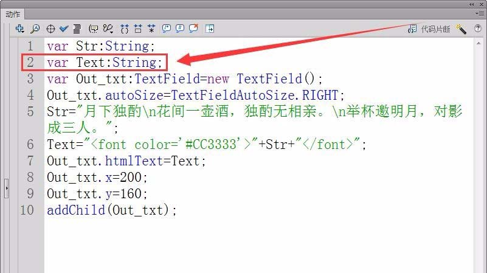The image size is (487, 273).
Task: Click line number 5 in gutter
Action: (30, 111)
